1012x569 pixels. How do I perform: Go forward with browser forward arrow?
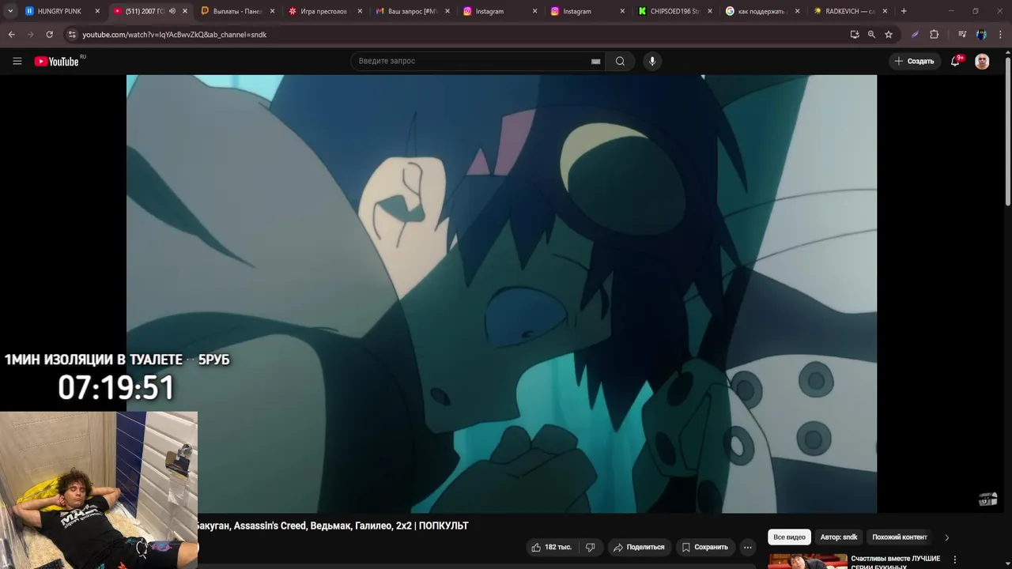pos(30,35)
